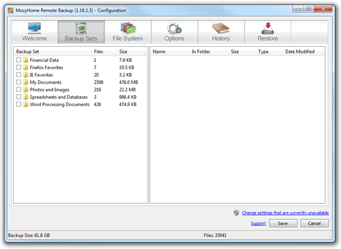Image resolution: width=341 pixels, height=249 pixels.
Task: Click the Spreadsheets and Databases folder icon
Action: (x=26, y=97)
